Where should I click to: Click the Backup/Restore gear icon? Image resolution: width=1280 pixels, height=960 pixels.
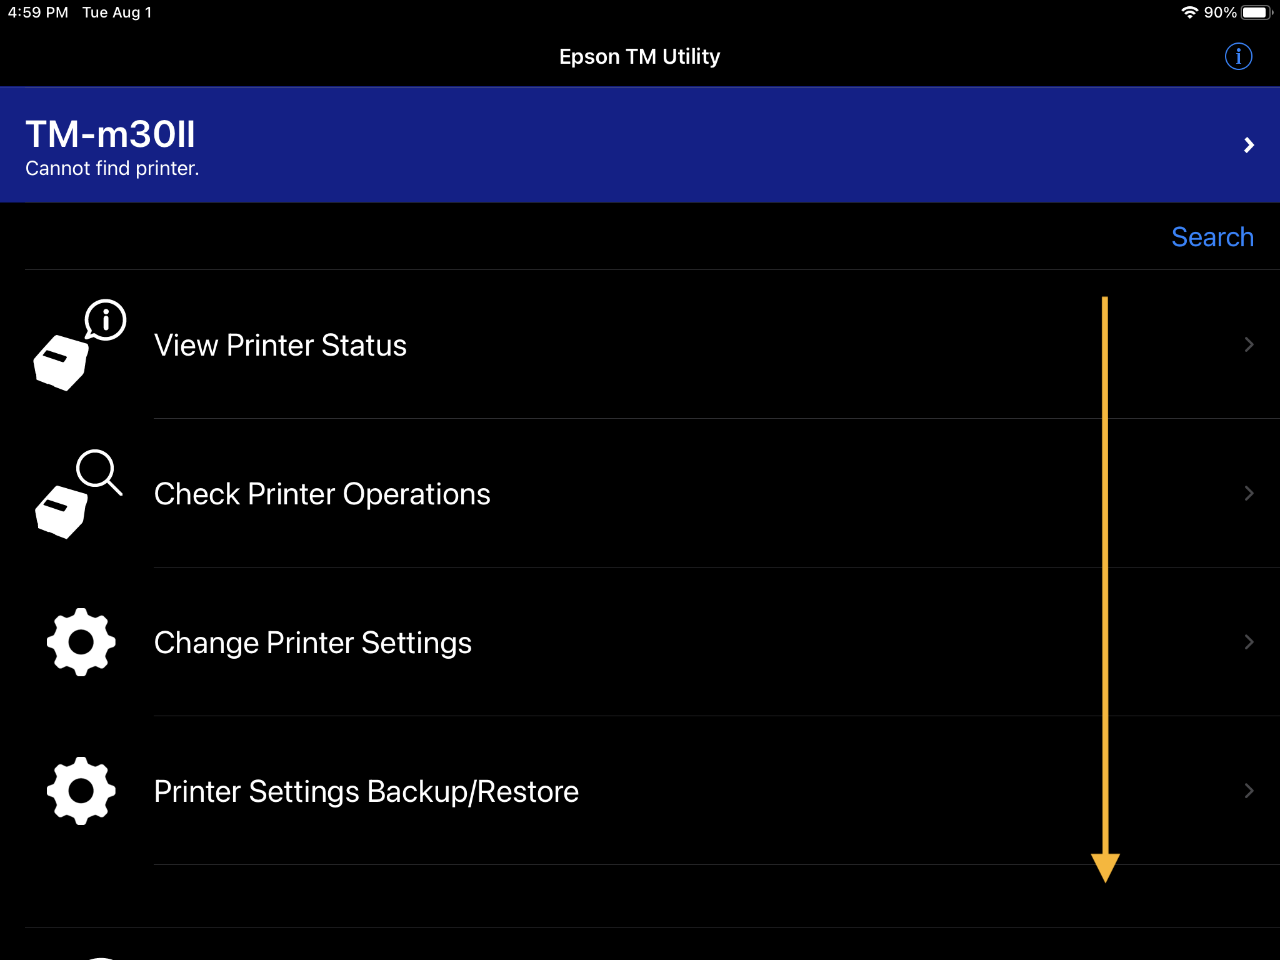click(x=81, y=791)
